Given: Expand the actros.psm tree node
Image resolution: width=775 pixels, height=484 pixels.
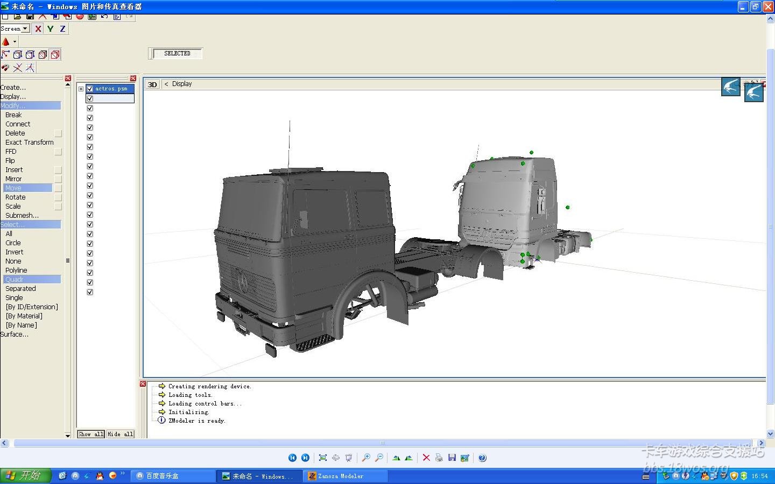Looking at the screenshot, I should (x=81, y=89).
